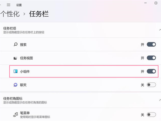Disable the 任务视图 switch
This screenshot has width=161, height=121.
tap(151, 58)
